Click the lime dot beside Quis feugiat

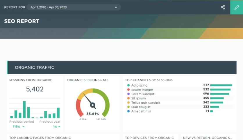128,107
